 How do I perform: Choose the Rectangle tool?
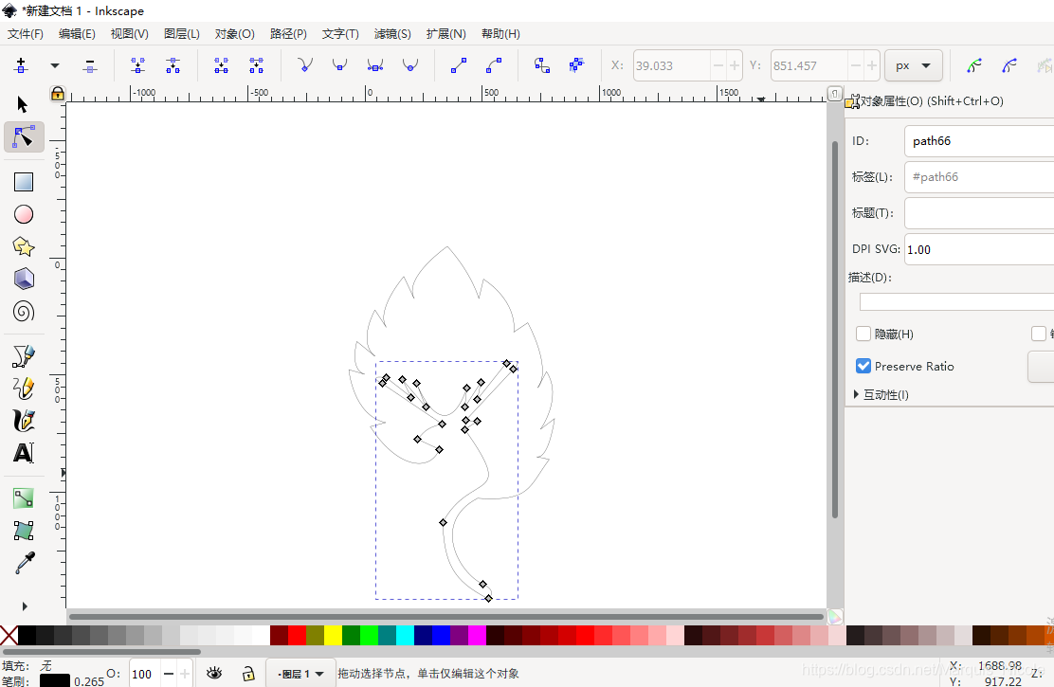click(24, 182)
